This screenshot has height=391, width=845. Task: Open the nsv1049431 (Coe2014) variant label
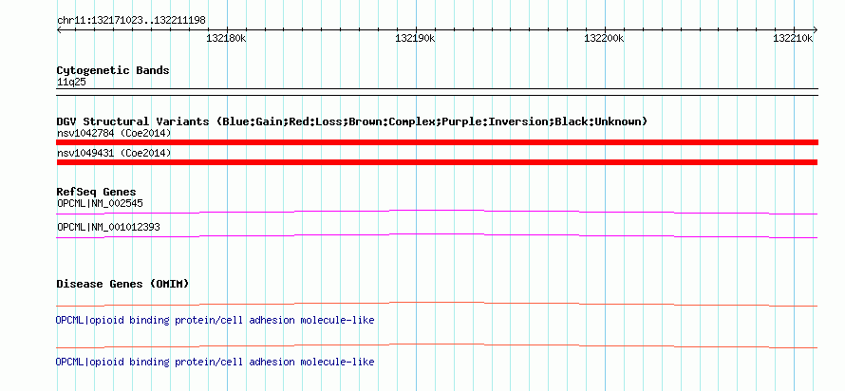coord(114,154)
